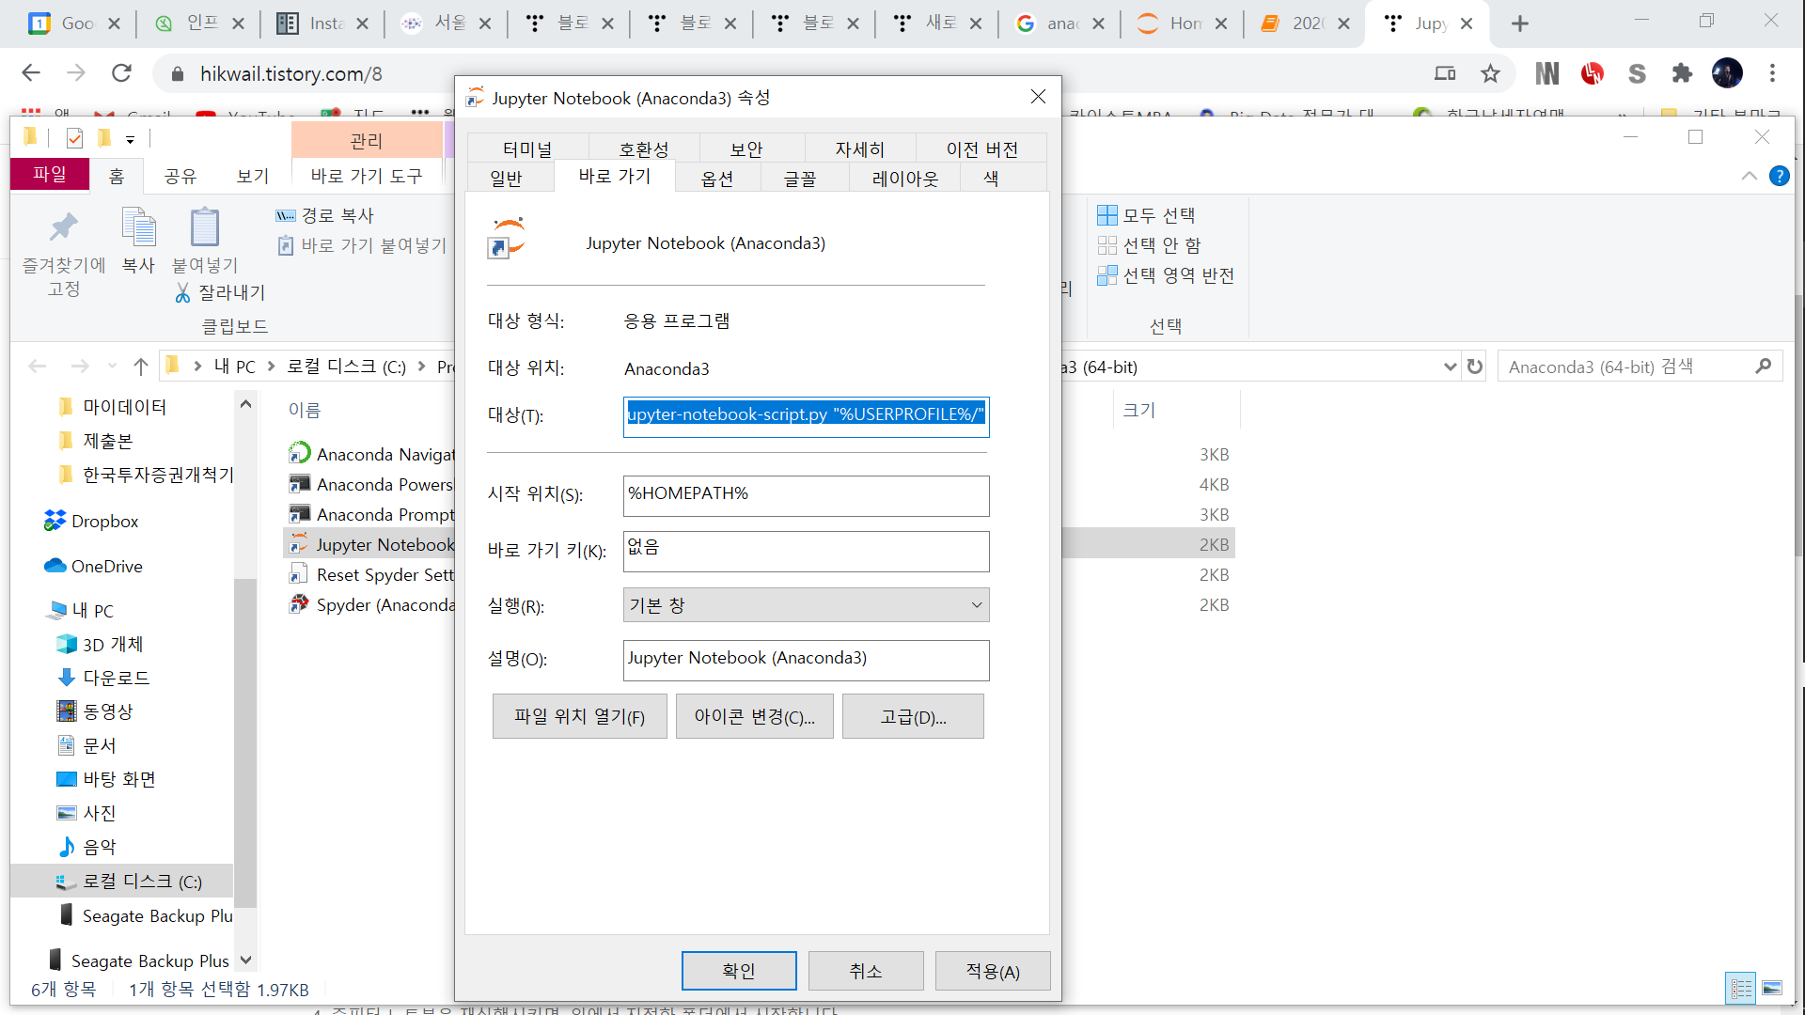Click the browser bookmark star icon

[x=1490, y=73]
